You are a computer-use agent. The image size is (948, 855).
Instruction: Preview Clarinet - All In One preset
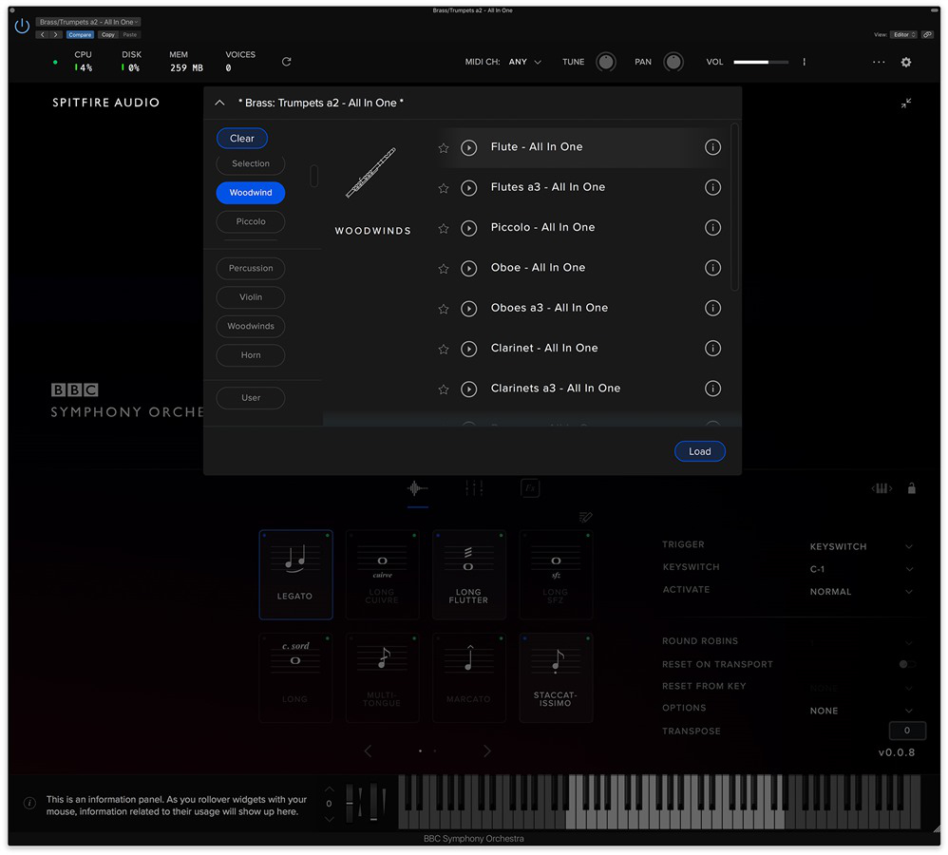click(x=468, y=349)
